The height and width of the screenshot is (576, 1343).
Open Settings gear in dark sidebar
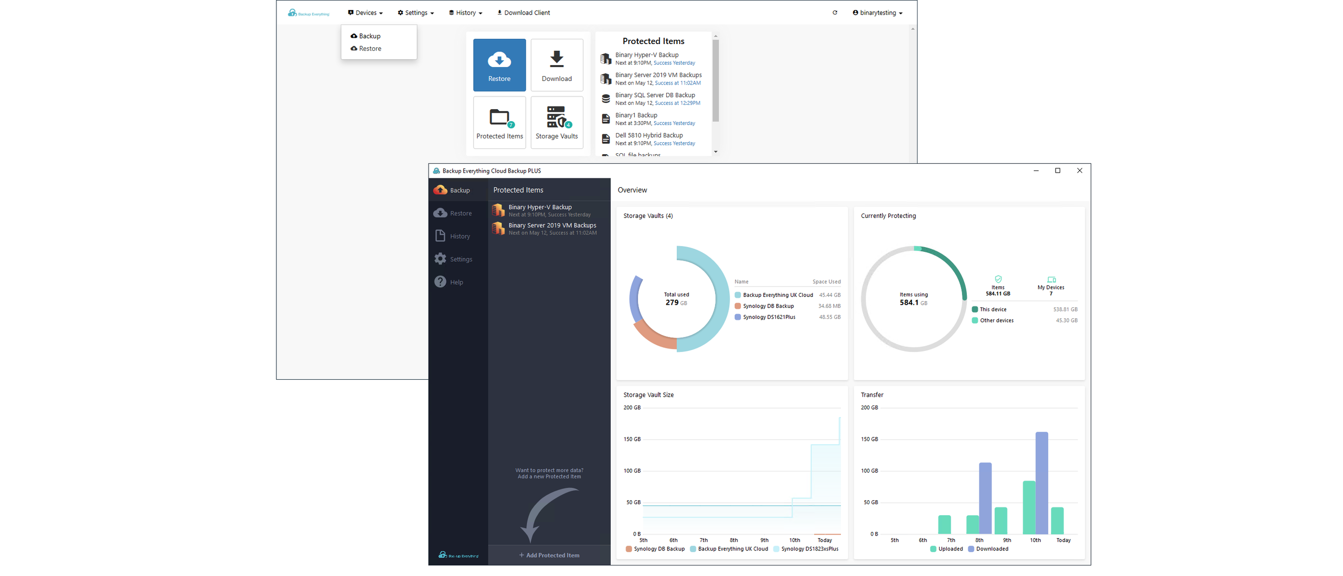pos(440,259)
